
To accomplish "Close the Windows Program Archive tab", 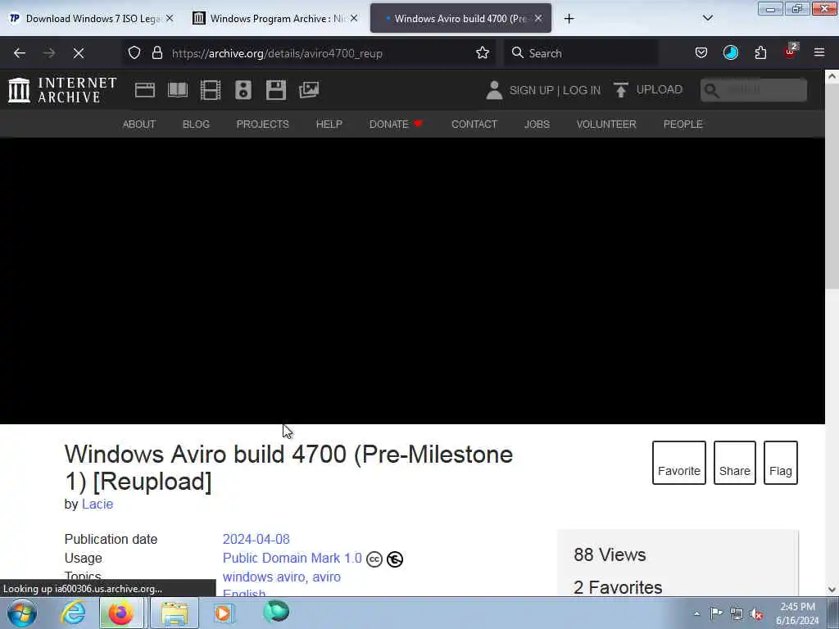I will coord(354,18).
